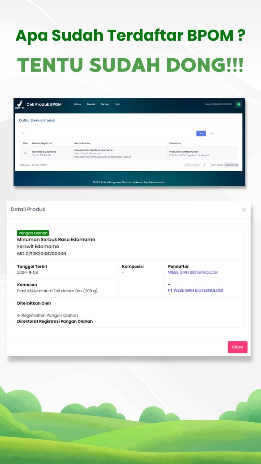
Task: Click the Nama Produk column header
Action: (82, 143)
